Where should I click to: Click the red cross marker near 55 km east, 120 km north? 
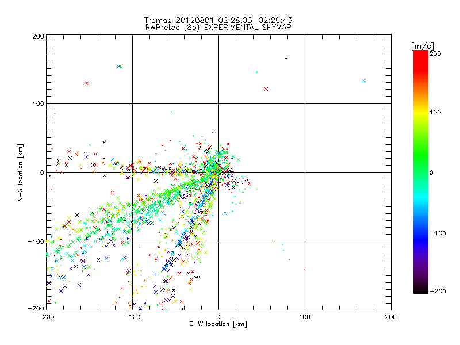266,89
